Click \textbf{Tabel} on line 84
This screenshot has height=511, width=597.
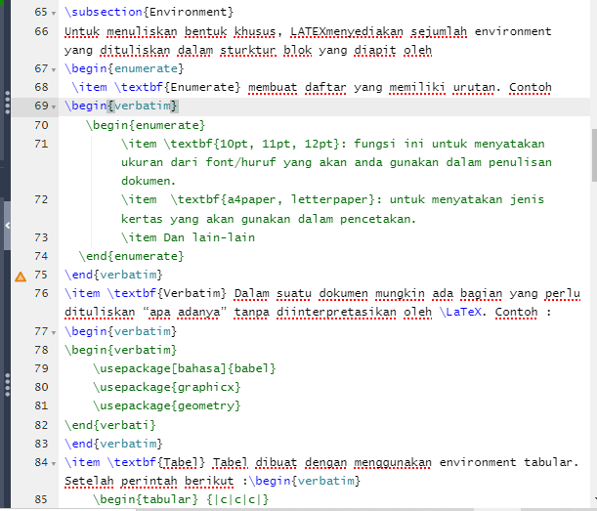156,462
